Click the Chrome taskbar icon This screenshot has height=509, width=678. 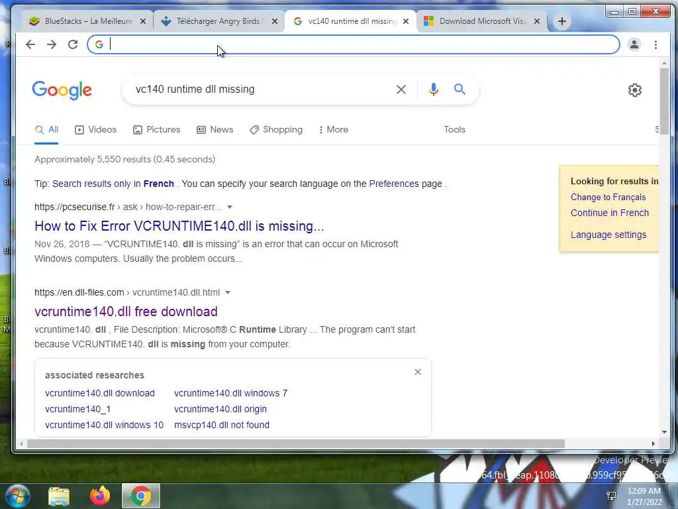[141, 496]
